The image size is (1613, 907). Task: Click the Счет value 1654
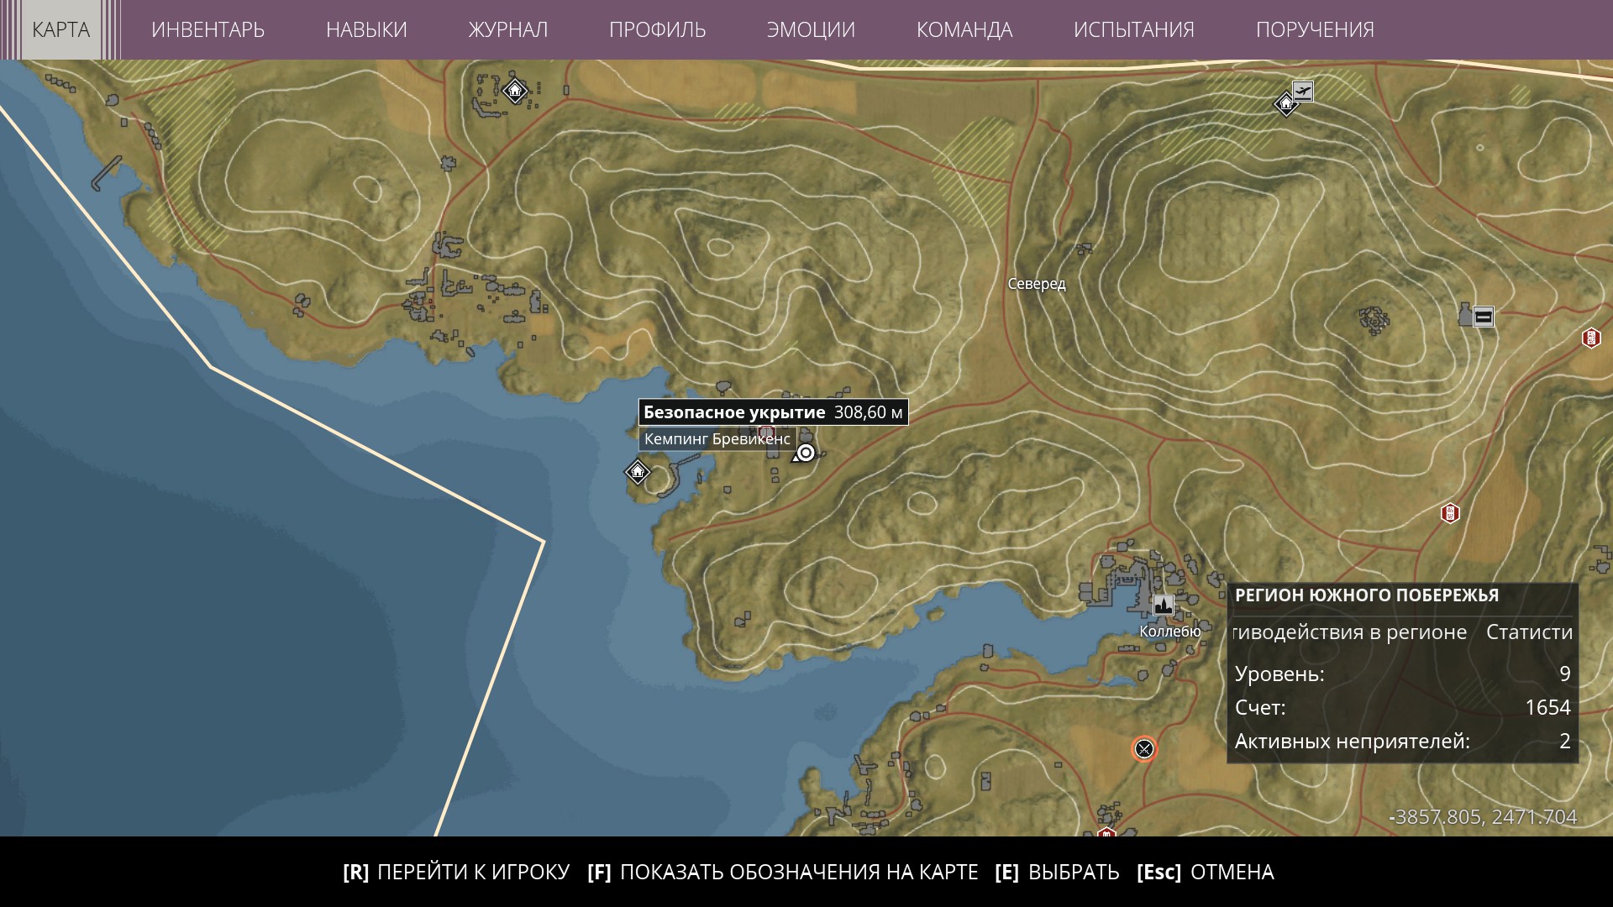click(x=1547, y=707)
